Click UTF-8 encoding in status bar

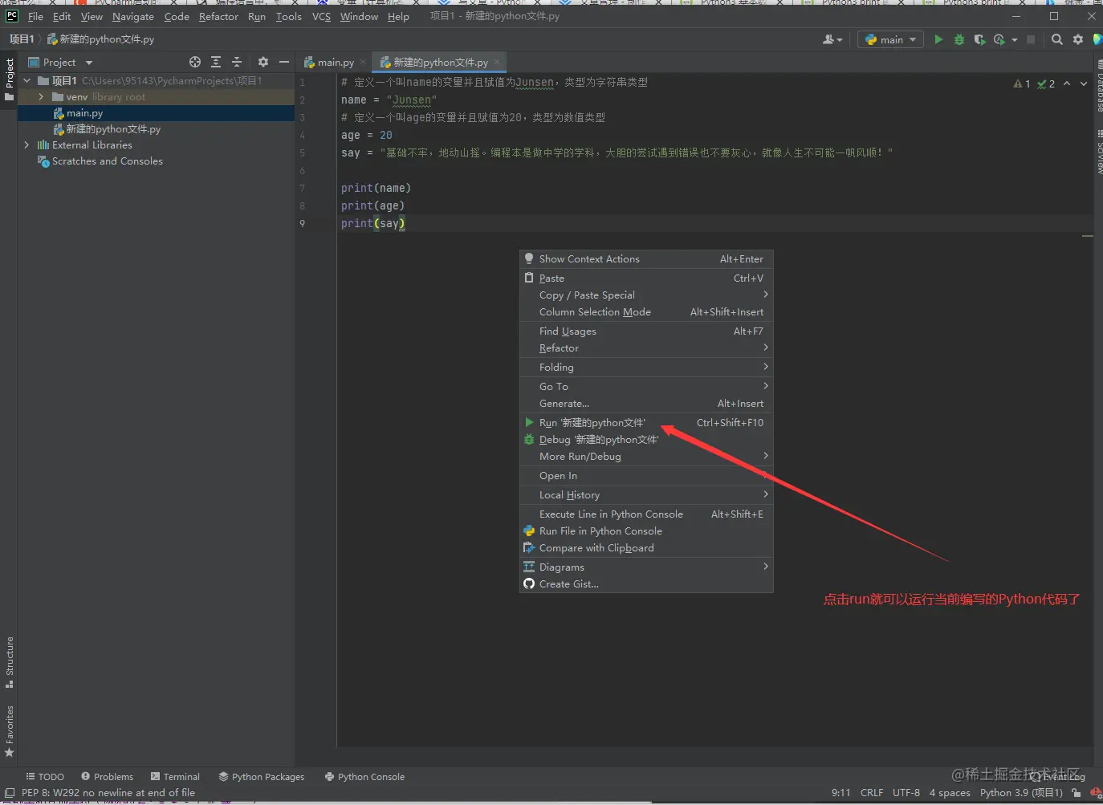(906, 792)
